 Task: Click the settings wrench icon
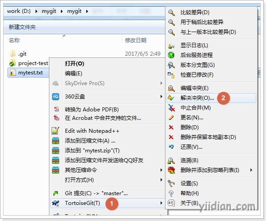coord(171,184)
